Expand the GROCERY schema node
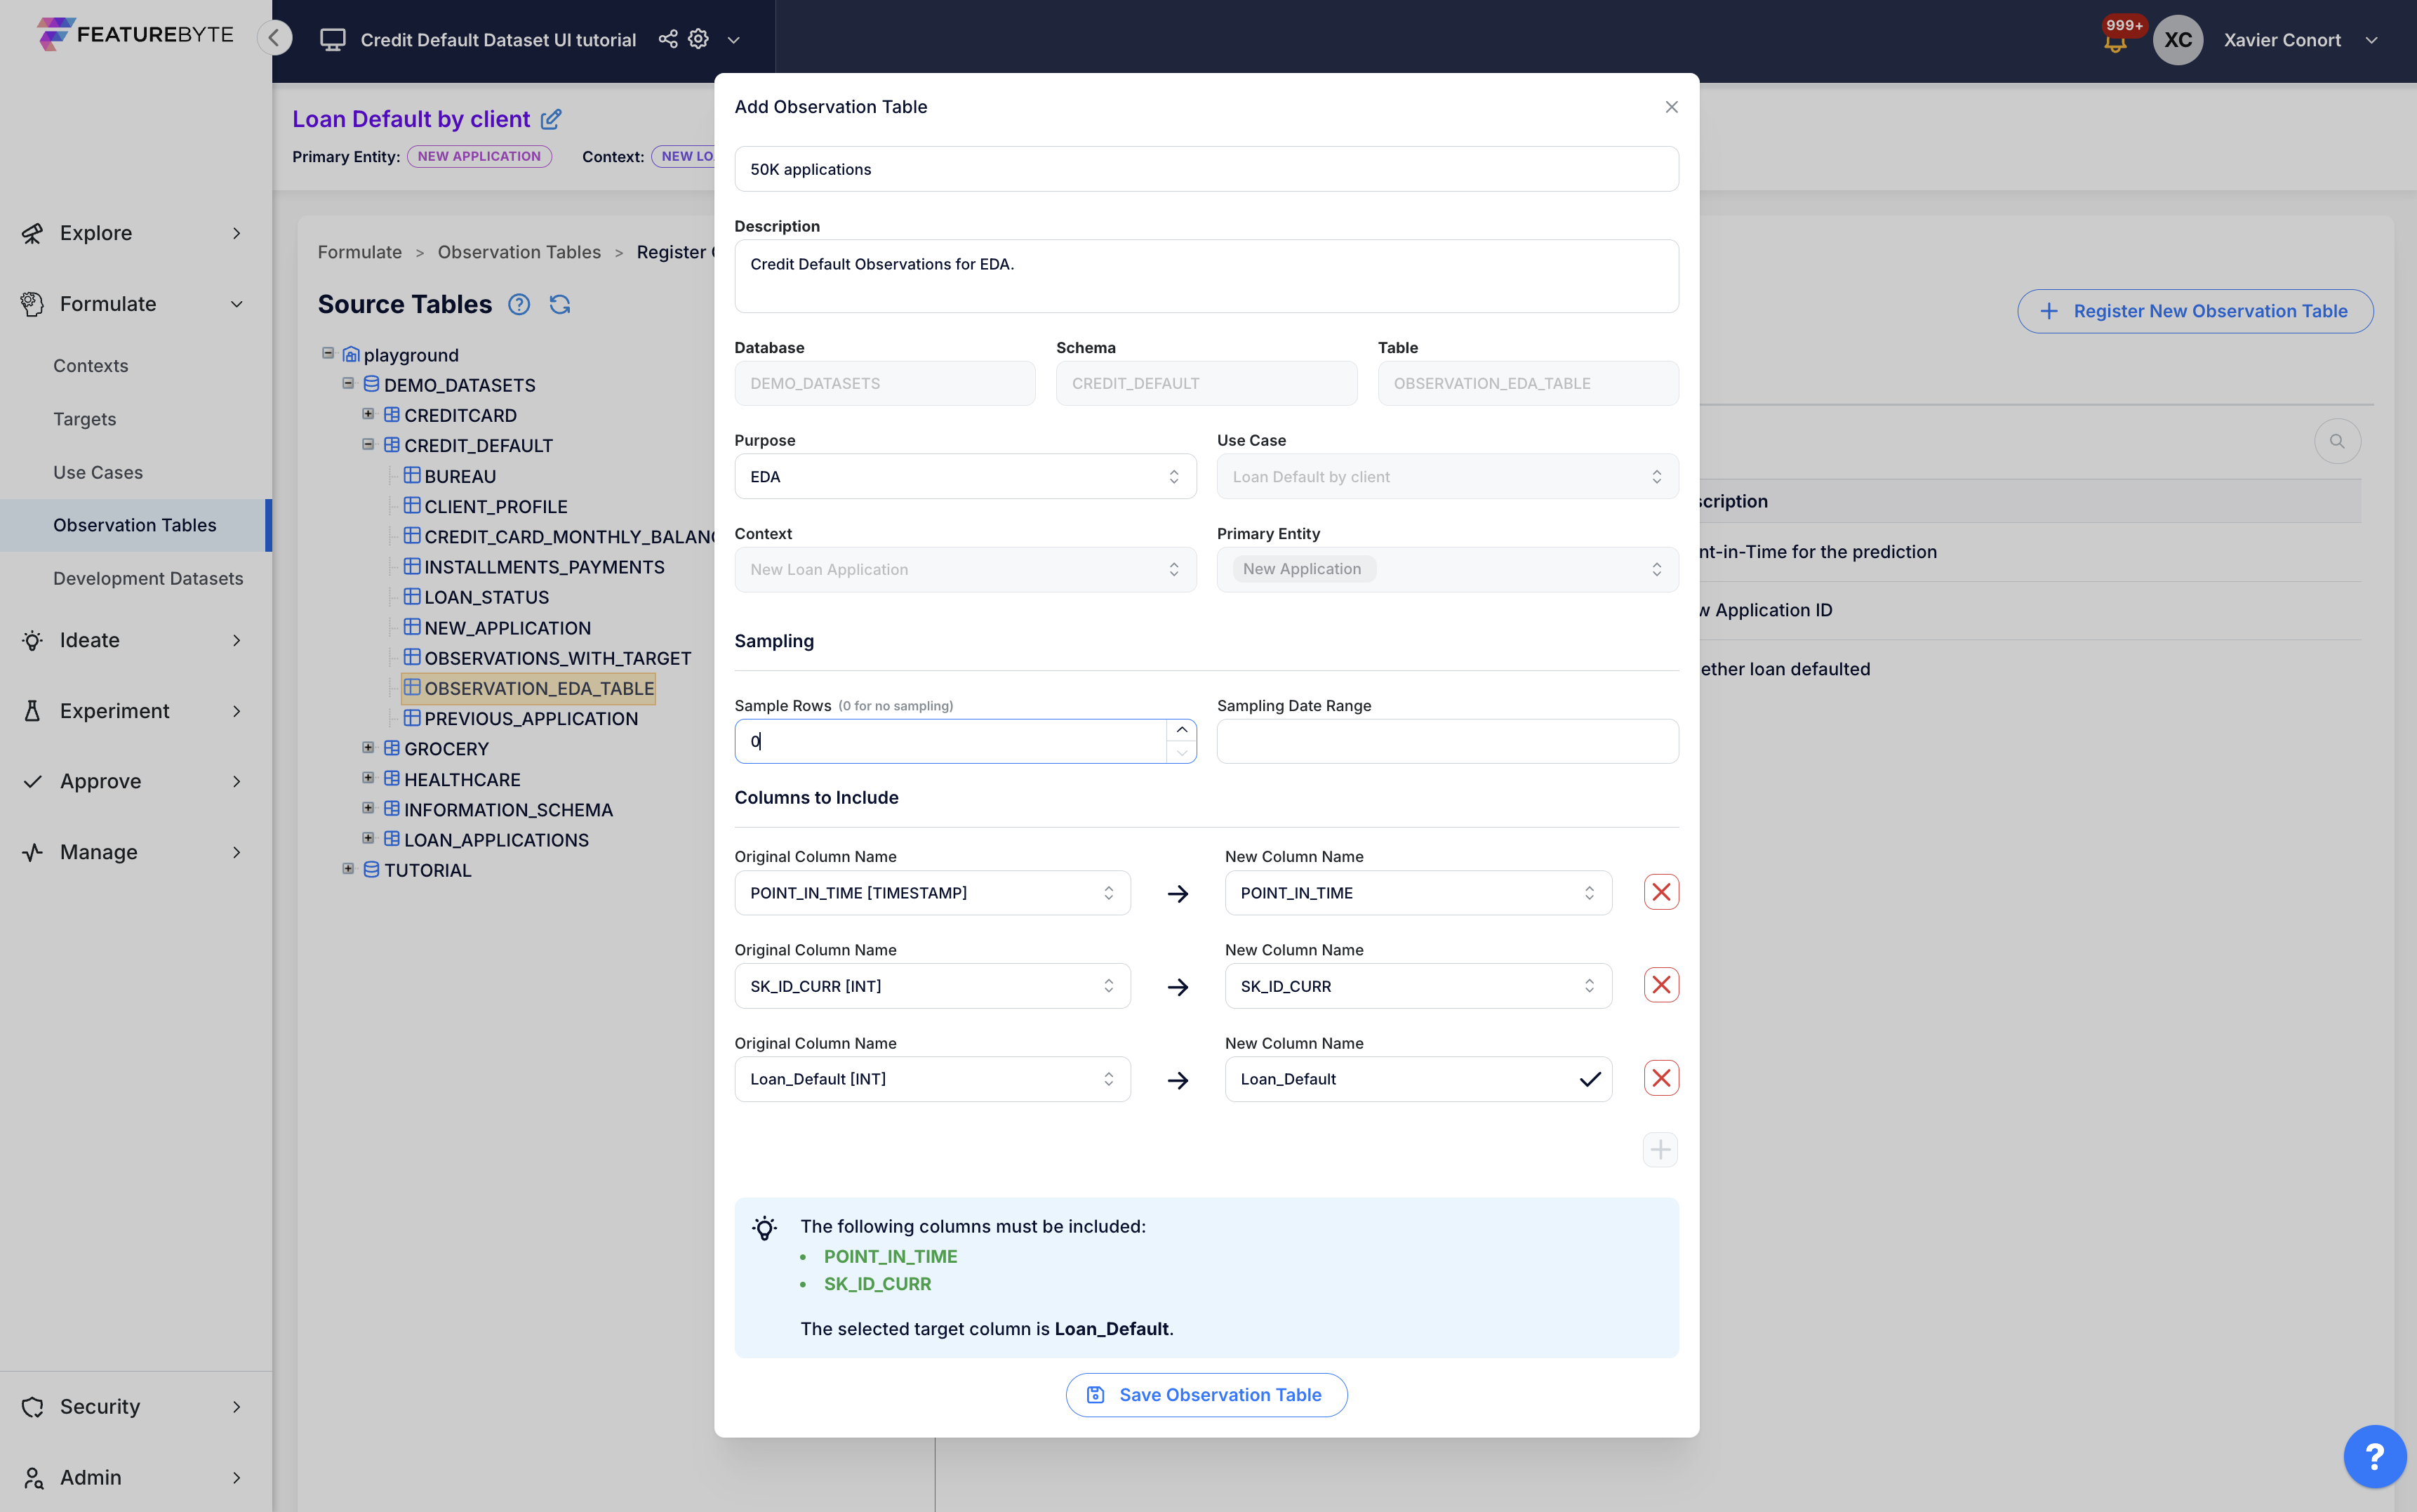This screenshot has width=2417, height=1512. [368, 748]
